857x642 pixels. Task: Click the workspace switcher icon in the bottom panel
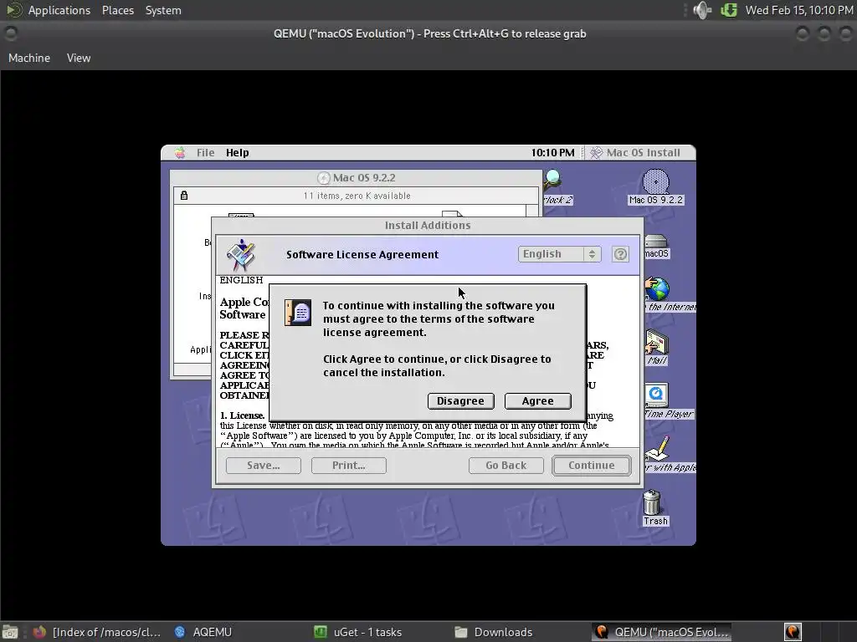pos(793,632)
